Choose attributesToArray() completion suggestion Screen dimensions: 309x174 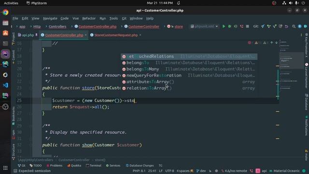coord(189,82)
